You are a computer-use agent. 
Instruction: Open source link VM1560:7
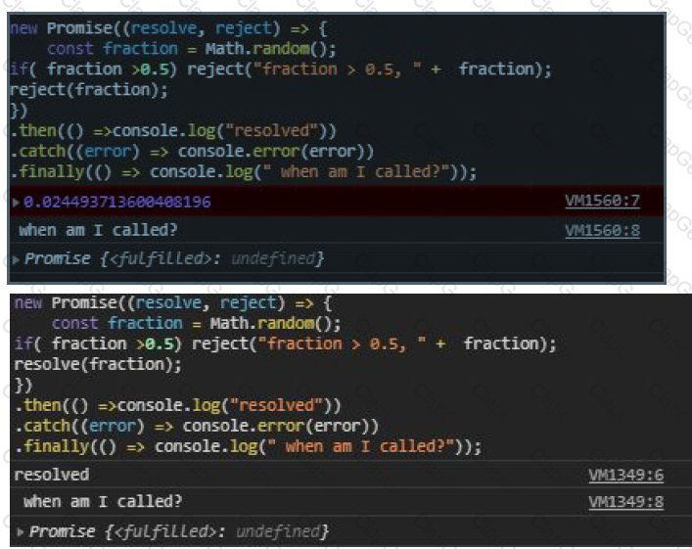[x=602, y=202]
